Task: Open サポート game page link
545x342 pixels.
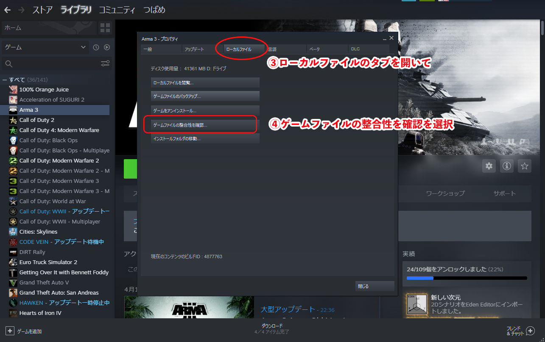Action: [505, 193]
